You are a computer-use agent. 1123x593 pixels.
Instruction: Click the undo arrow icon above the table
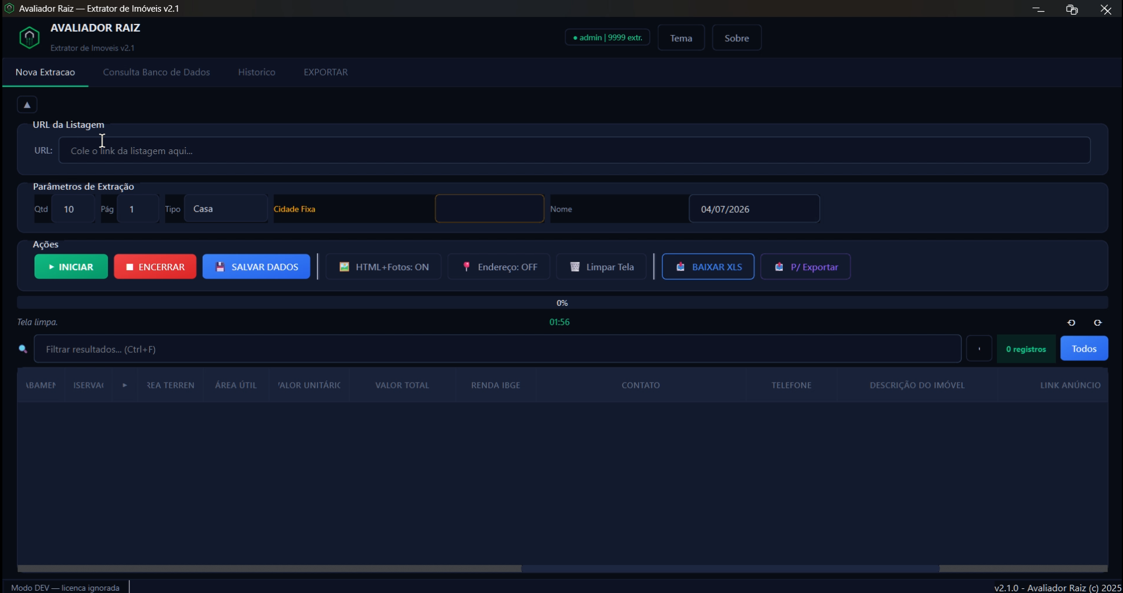(x=1071, y=323)
